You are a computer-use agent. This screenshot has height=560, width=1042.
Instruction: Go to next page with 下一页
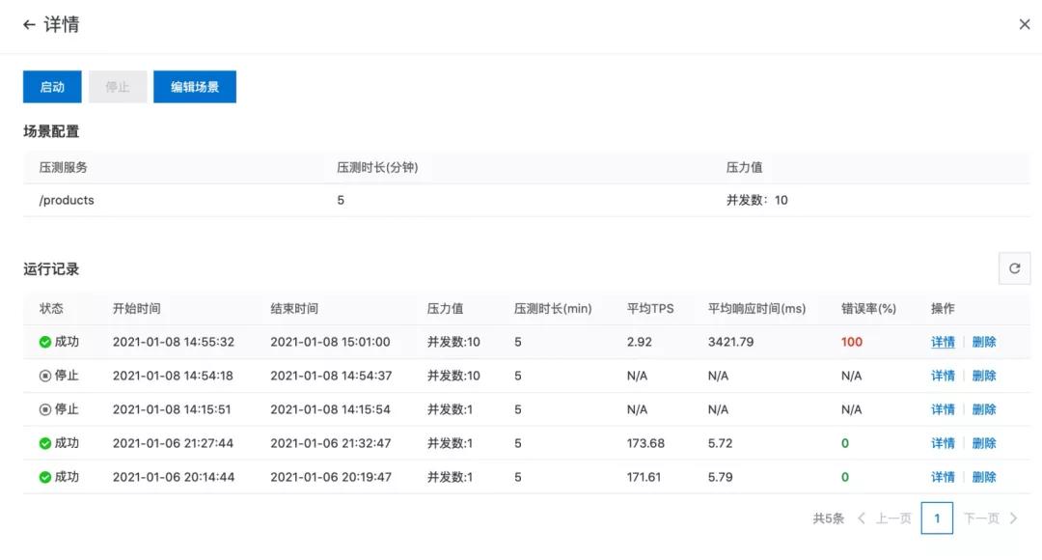click(990, 518)
